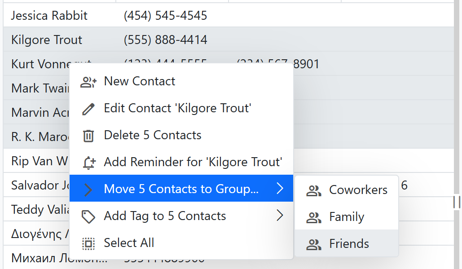Click Jessica Rabbit's phone number
The image size is (462, 269).
pos(165,15)
